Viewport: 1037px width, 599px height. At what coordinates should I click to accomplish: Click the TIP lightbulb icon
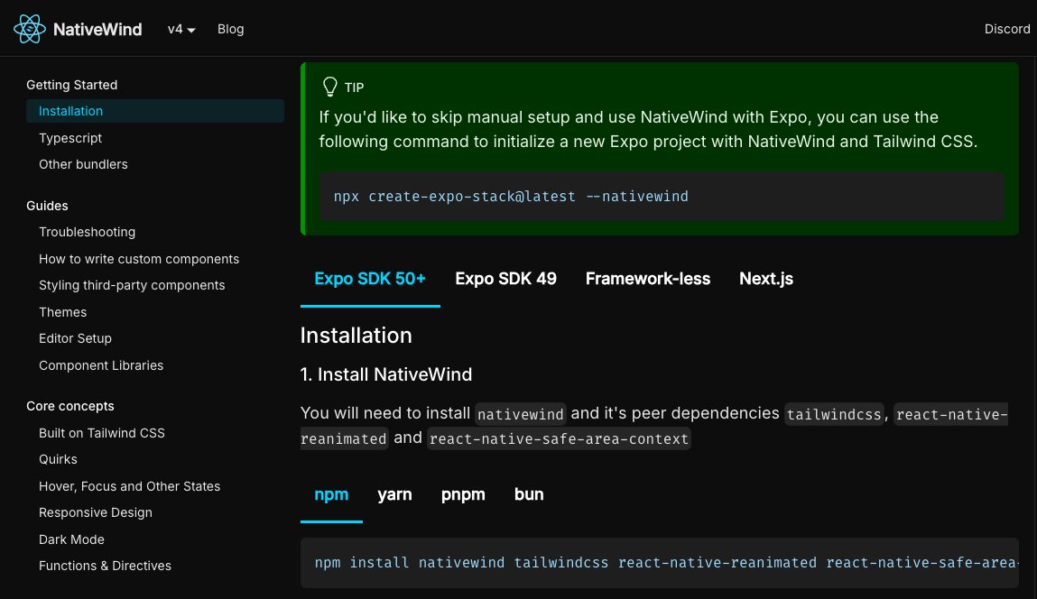[x=330, y=87]
